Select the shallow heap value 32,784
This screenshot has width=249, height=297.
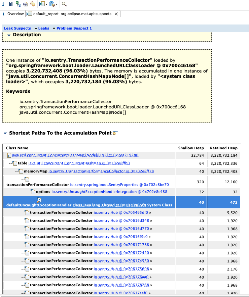click(197, 155)
